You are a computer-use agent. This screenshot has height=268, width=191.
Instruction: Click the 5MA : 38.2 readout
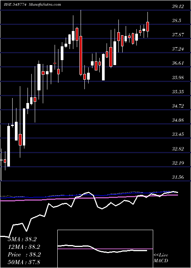point(22,239)
